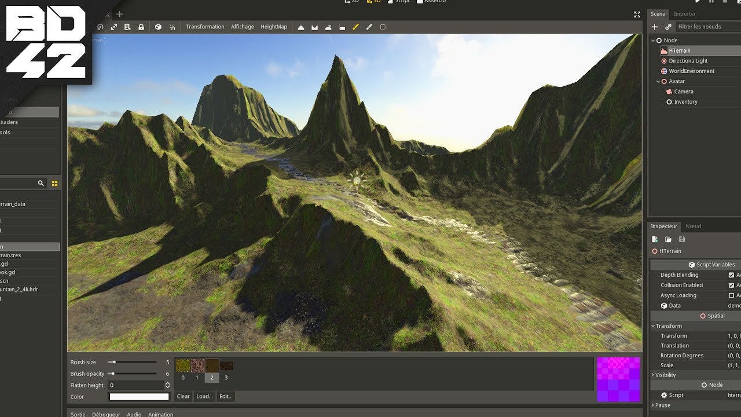
Task: Create new resource in Inspector
Action: 655,239
